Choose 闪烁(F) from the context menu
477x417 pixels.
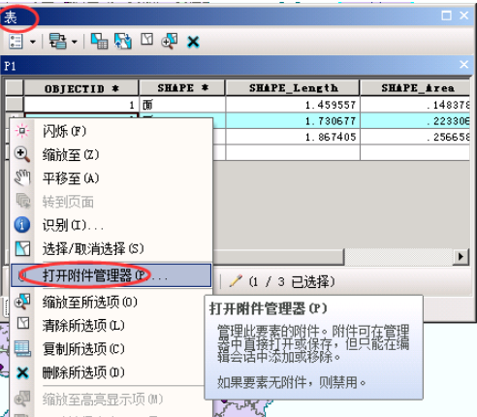pyautogui.click(x=111, y=131)
